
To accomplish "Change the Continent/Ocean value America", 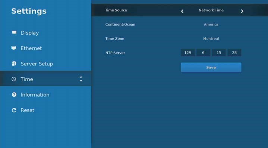I will coord(211,25).
